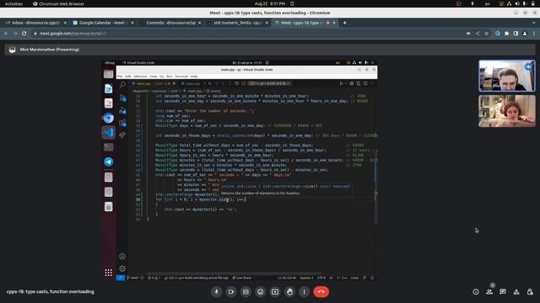Reload the Meet page

coord(24,34)
